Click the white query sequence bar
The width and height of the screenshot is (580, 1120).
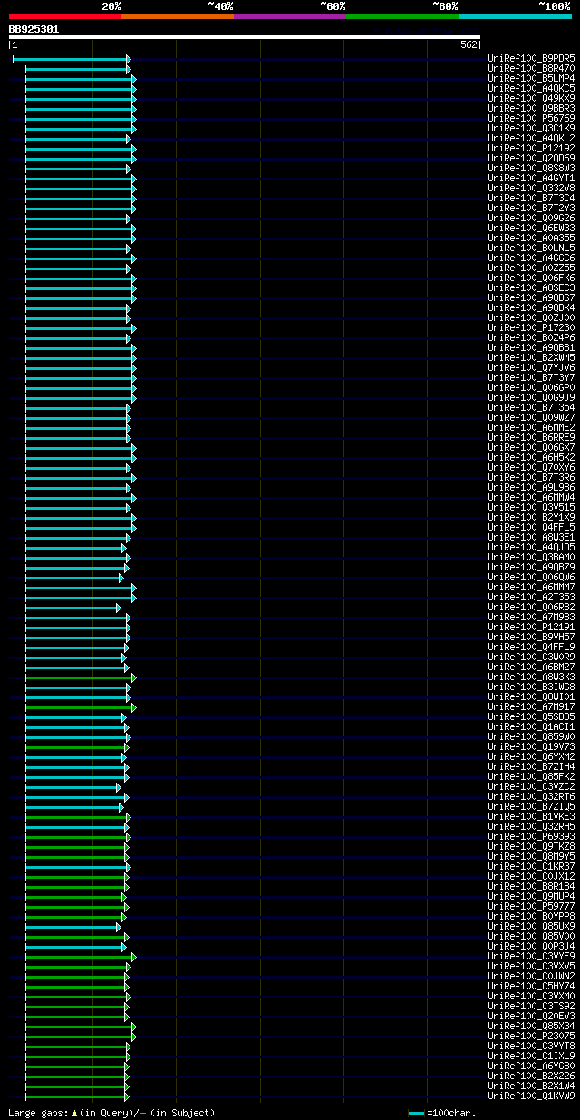244,37
